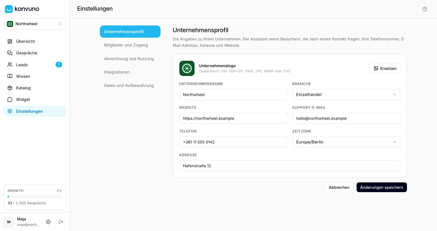Click the Widget bubble icon
The width and height of the screenshot is (437, 231).
pos(10,99)
